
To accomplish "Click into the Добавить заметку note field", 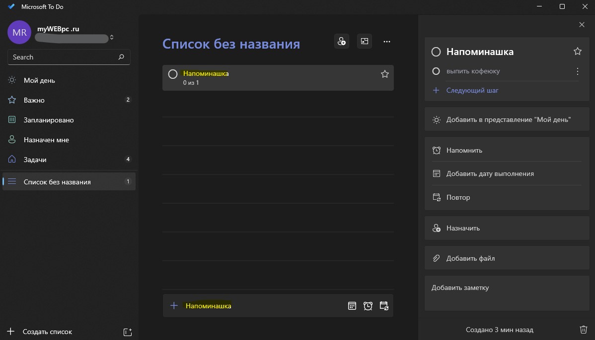I will coord(507,293).
